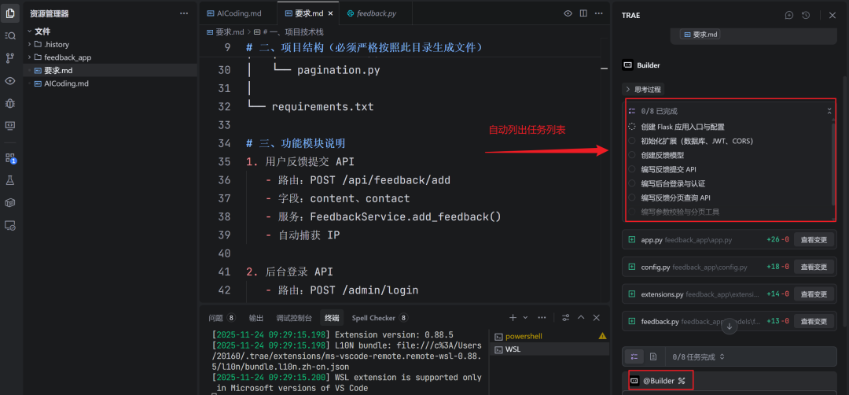The image size is (849, 395).
Task: Open new terminal profile dropdown chevron
Action: (525, 318)
